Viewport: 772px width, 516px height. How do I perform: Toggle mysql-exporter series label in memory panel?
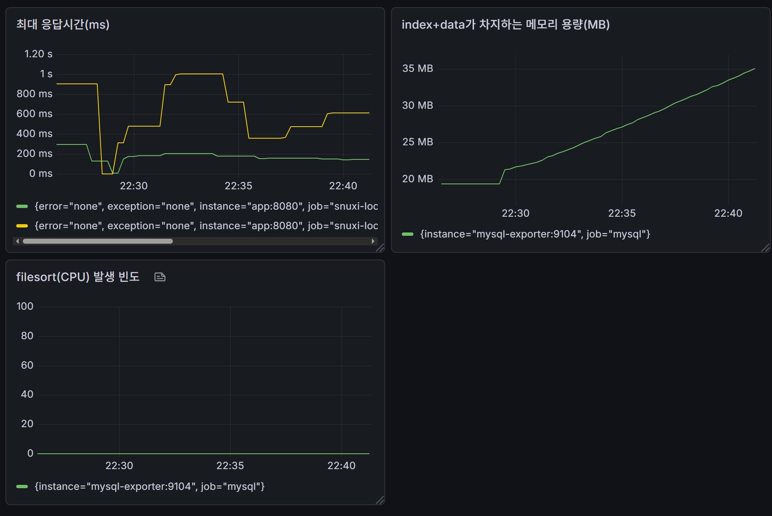[x=535, y=234]
